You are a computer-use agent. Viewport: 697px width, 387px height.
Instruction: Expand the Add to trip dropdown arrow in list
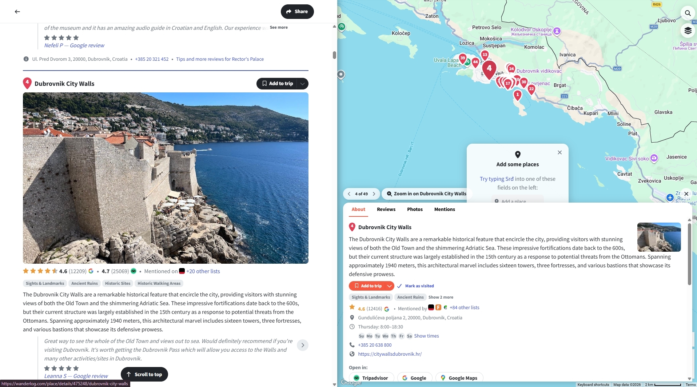click(x=302, y=84)
